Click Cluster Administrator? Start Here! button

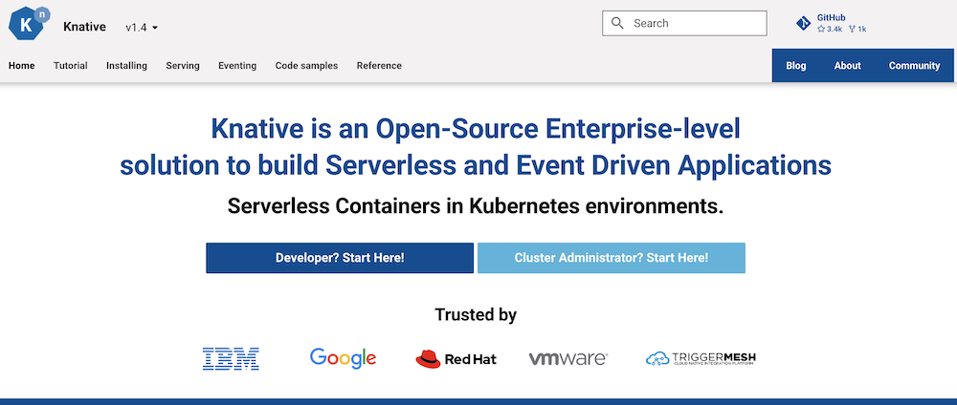click(611, 258)
